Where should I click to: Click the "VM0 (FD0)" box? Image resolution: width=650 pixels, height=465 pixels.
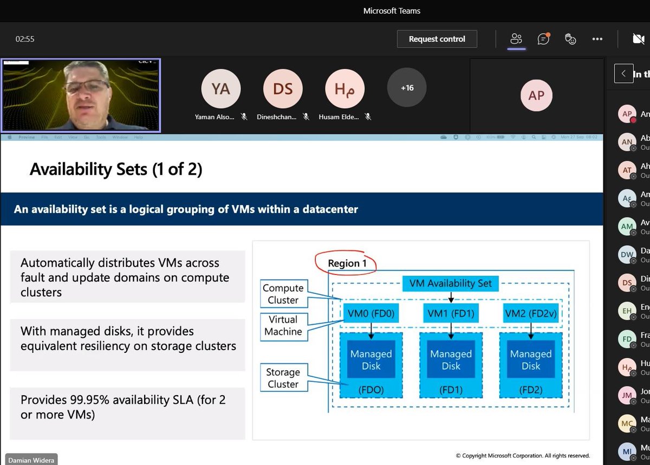click(x=371, y=313)
